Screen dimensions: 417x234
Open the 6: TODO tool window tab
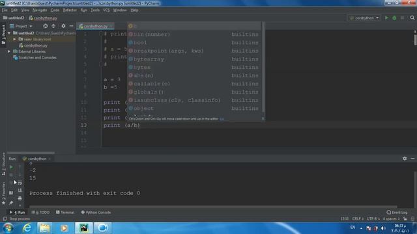(x=40, y=213)
